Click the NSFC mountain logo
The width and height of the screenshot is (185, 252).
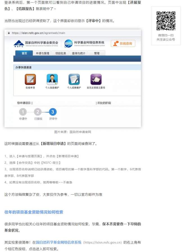19,43
